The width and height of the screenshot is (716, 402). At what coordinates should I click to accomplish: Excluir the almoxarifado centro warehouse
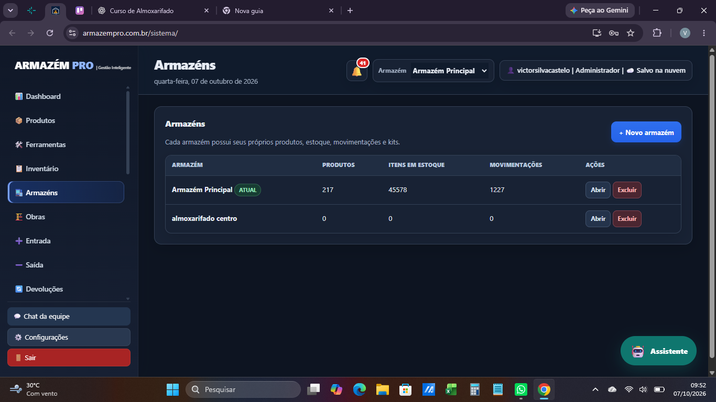627,219
